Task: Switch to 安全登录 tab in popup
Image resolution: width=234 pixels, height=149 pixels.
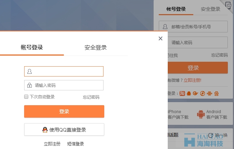Action: point(96,48)
